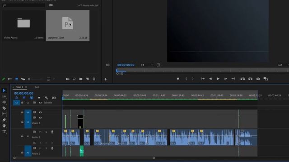
Task: Click the timeline horizontal zoom scrollbar
Action: coord(84,158)
